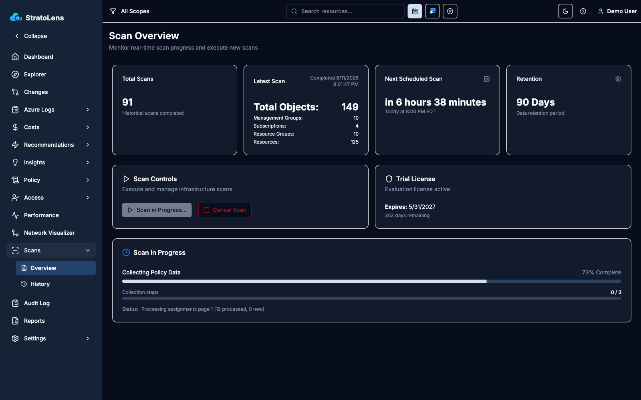Screen dimensions: 641x400
Task: Open the help question mark icon
Action: (x=583, y=11)
